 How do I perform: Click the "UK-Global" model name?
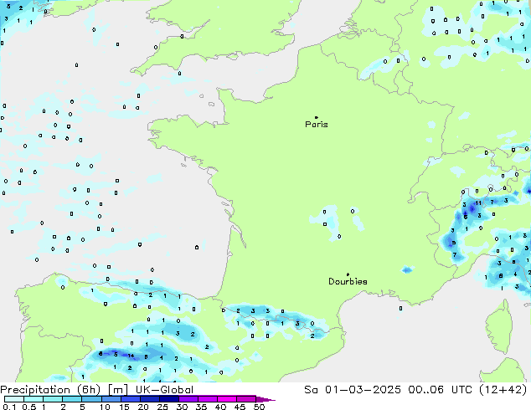point(164,390)
